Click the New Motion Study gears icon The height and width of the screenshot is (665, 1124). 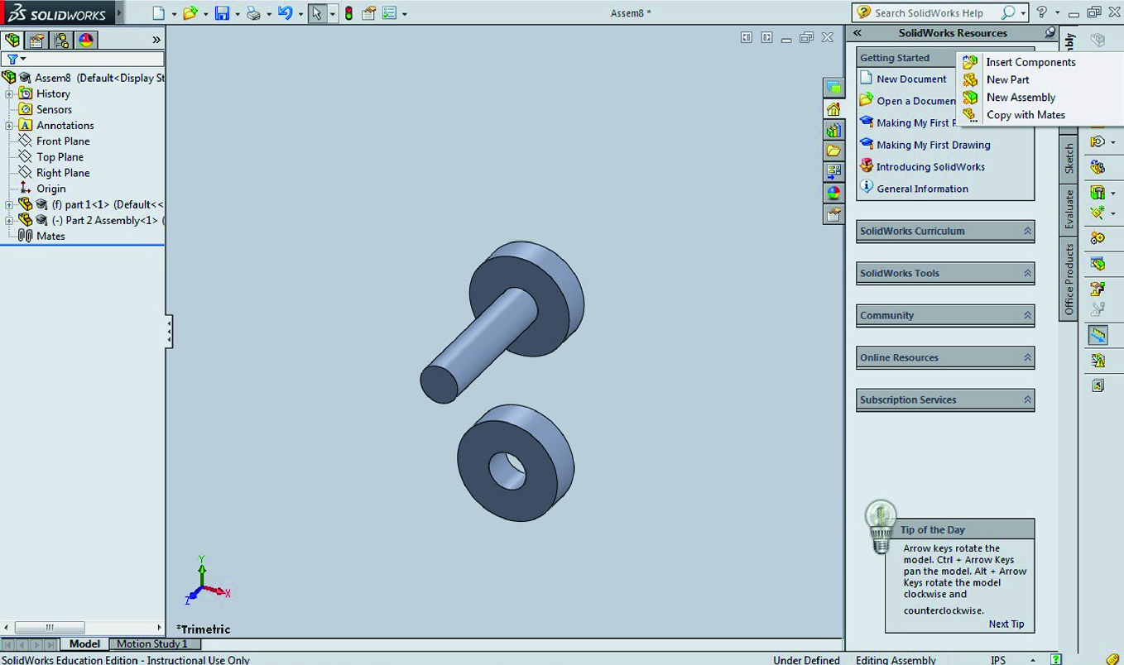(1098, 238)
